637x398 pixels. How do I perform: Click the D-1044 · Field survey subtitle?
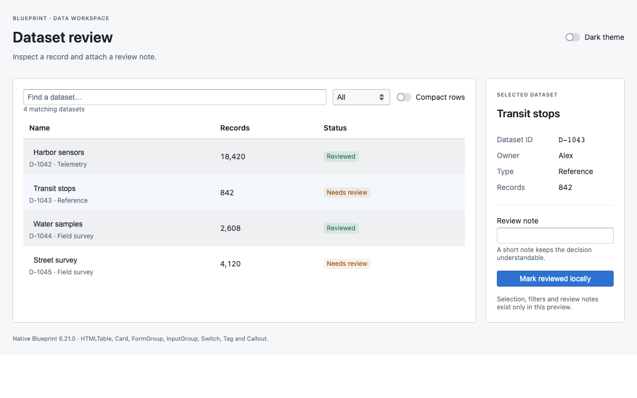(x=61, y=236)
